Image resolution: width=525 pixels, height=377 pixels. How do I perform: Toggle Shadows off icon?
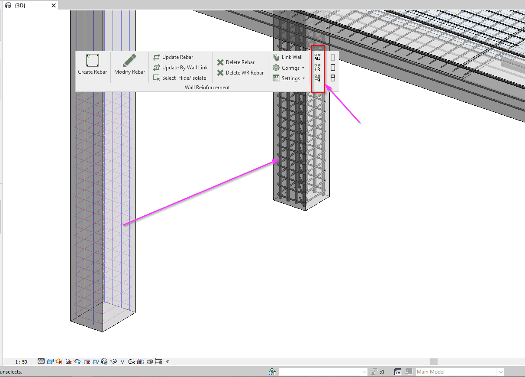pyautogui.click(x=68, y=361)
